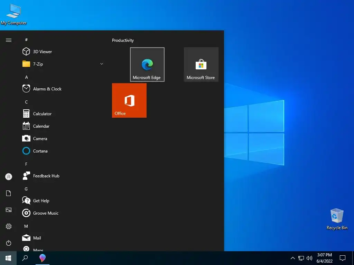Click the Productivity group header
The height and width of the screenshot is (265, 354).
click(123, 40)
